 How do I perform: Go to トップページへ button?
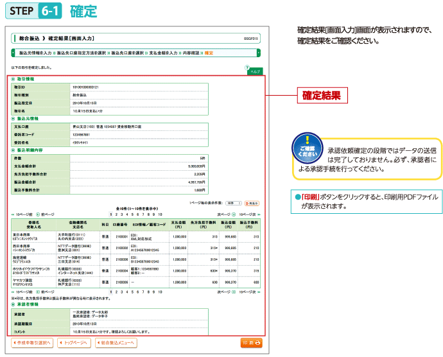point(74,343)
